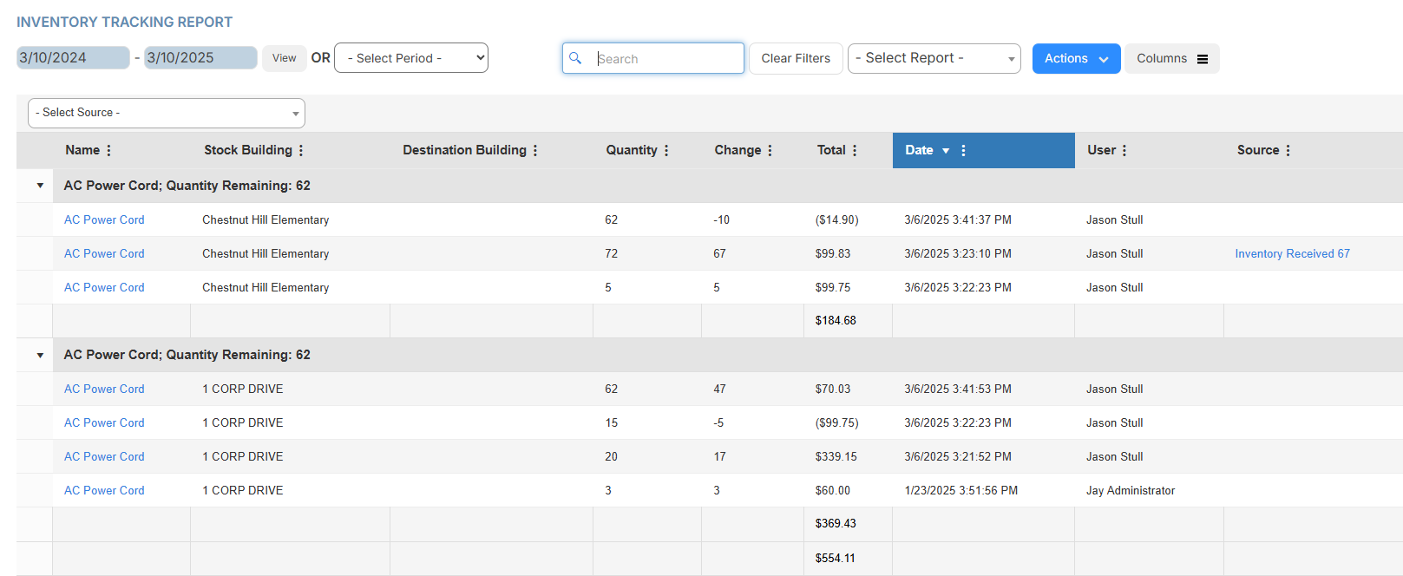Sort by the Destination Building column header
Viewport: 1403px width, 576px height.
click(x=464, y=150)
